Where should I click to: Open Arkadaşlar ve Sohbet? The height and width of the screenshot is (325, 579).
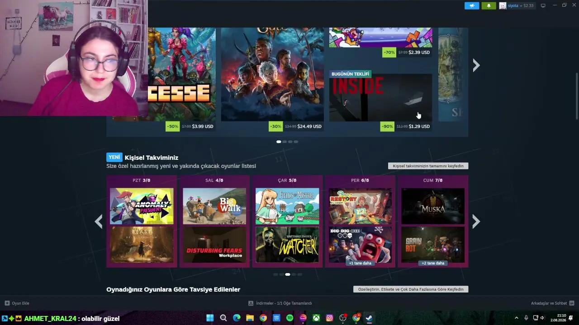click(x=549, y=303)
